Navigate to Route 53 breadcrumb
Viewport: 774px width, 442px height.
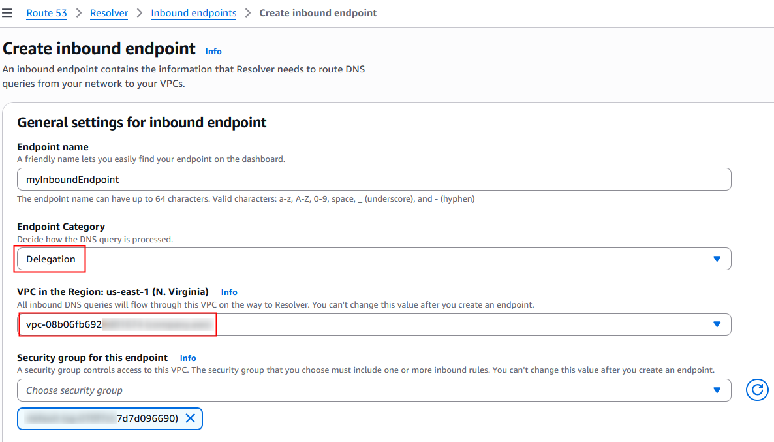point(46,12)
